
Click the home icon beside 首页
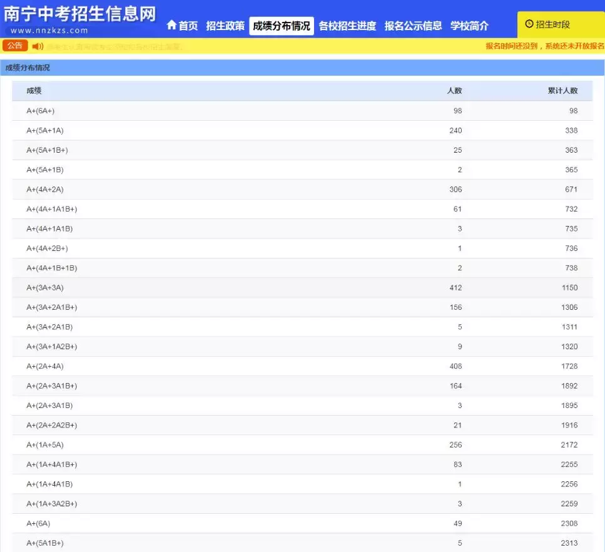[173, 26]
